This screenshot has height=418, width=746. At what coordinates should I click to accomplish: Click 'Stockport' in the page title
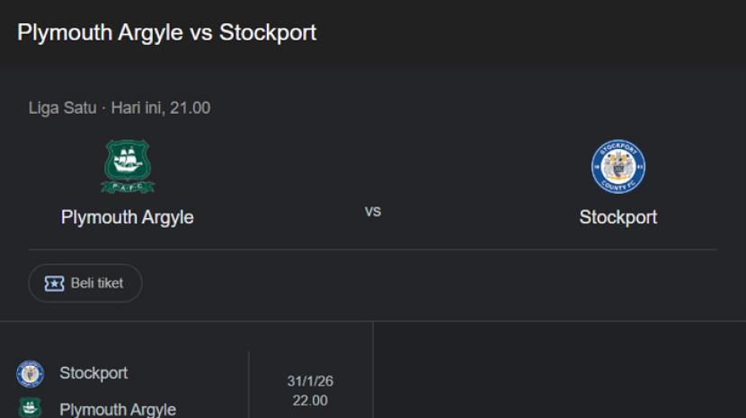pyautogui.click(x=268, y=33)
